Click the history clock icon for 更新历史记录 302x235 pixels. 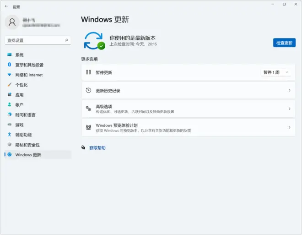(x=88, y=90)
